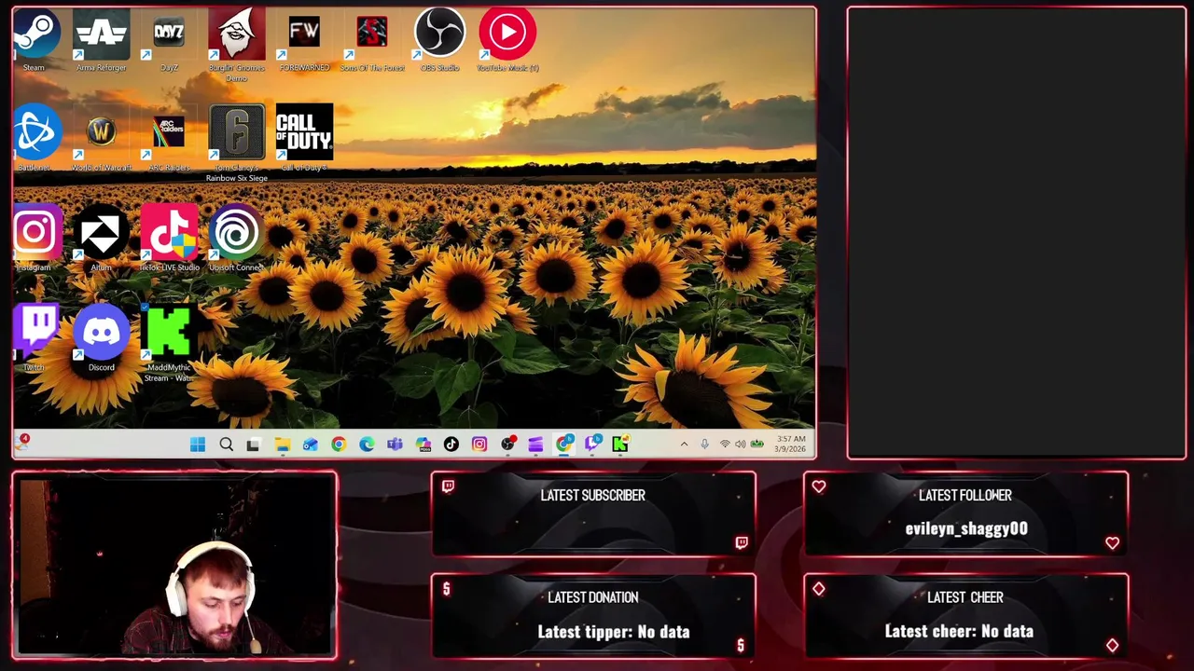This screenshot has width=1194, height=671.
Task: Click the LATEST CHEER heading
Action: [965, 597]
